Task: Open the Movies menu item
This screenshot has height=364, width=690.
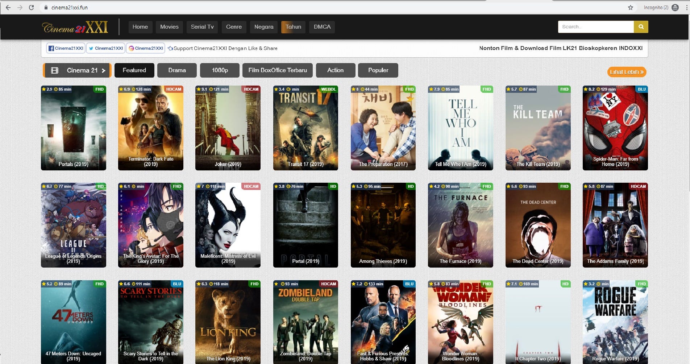Action: pos(169,27)
